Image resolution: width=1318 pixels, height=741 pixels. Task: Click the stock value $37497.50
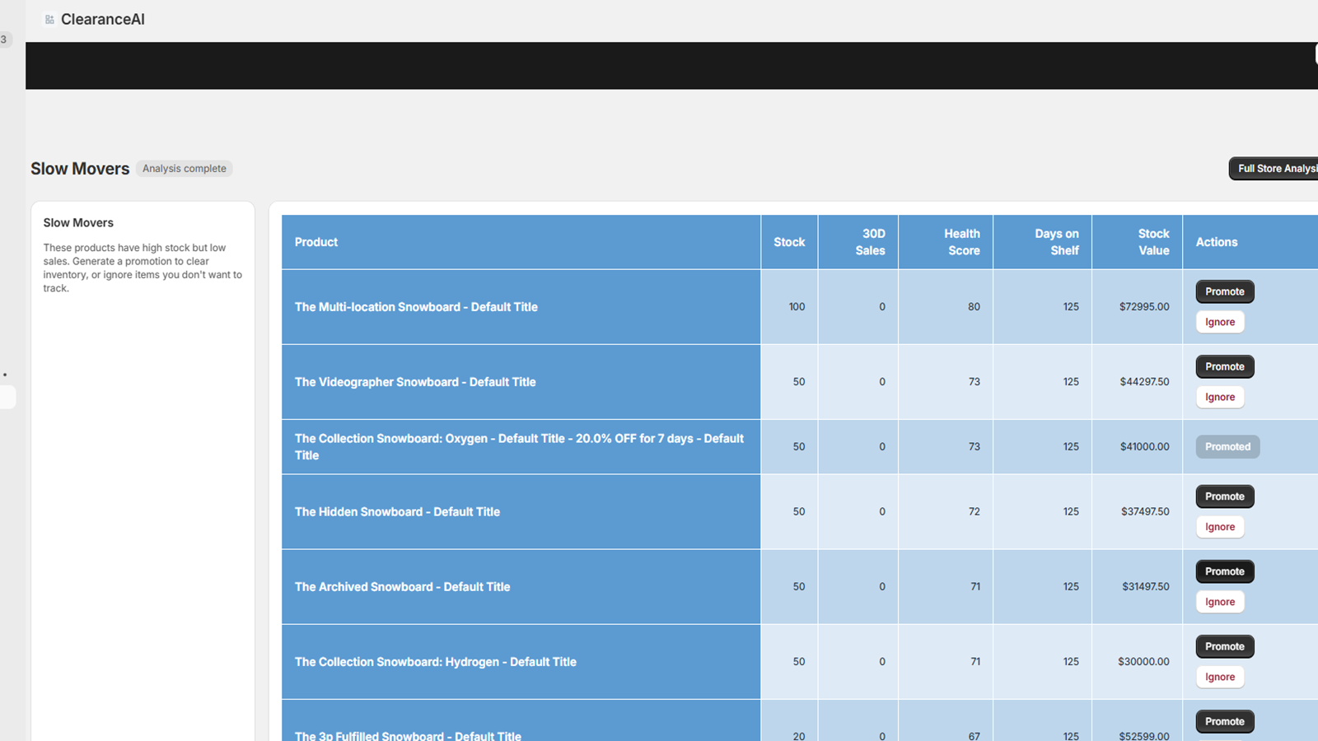click(x=1145, y=512)
